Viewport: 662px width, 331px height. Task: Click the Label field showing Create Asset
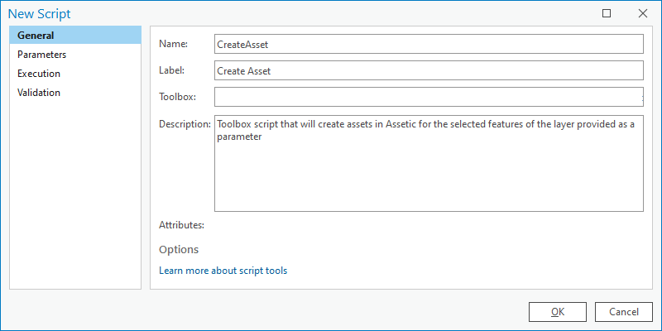(x=429, y=70)
